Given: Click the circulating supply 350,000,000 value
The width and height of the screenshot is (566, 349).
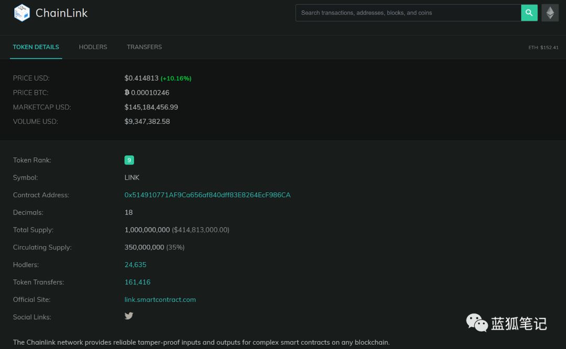Looking at the screenshot, I should click(145, 247).
